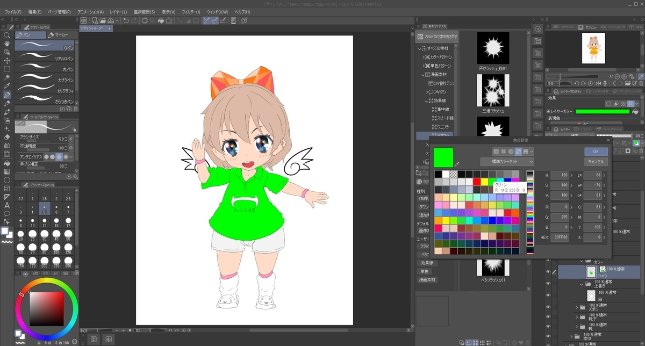Viewport: 645px width, 346px height.
Task: Open the ファイル(F) menu
Action: [13, 11]
